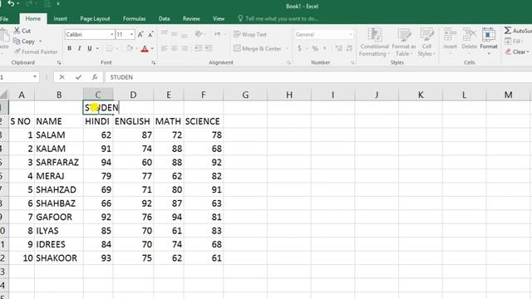Click Tell me what you want to do
The height and width of the screenshot is (299, 532).
coord(278,18)
